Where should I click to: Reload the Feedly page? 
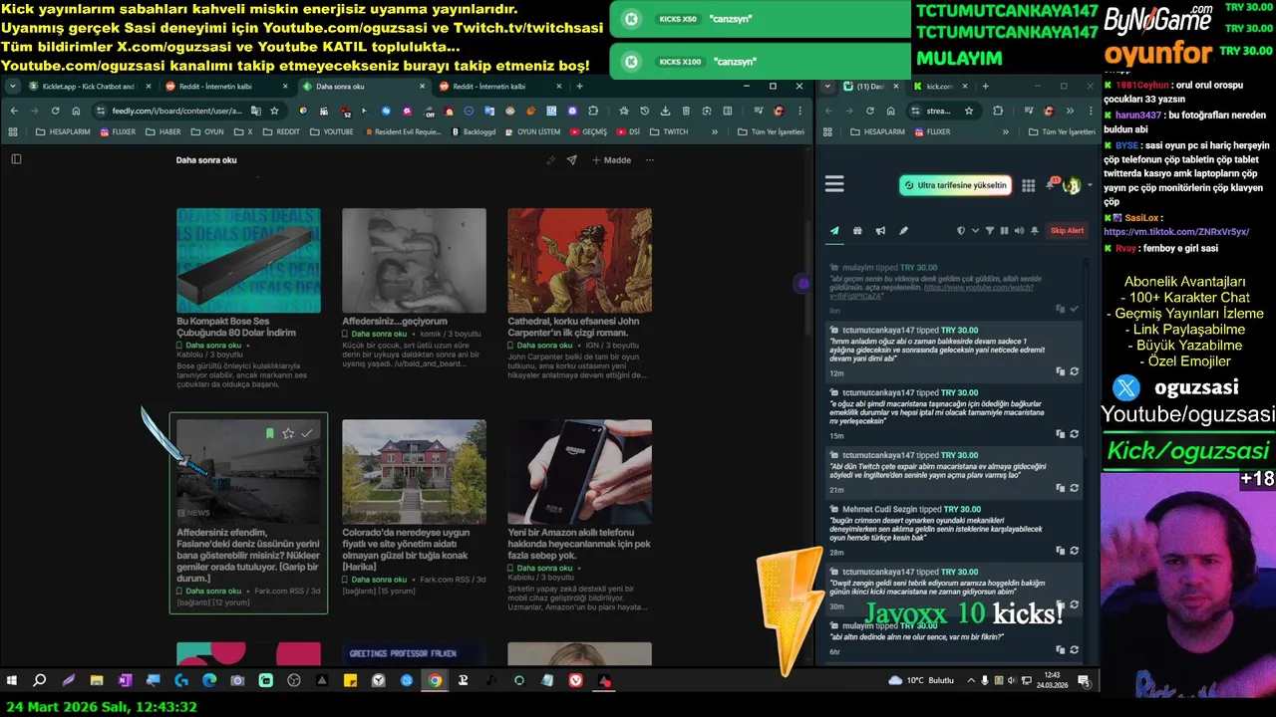(55, 111)
